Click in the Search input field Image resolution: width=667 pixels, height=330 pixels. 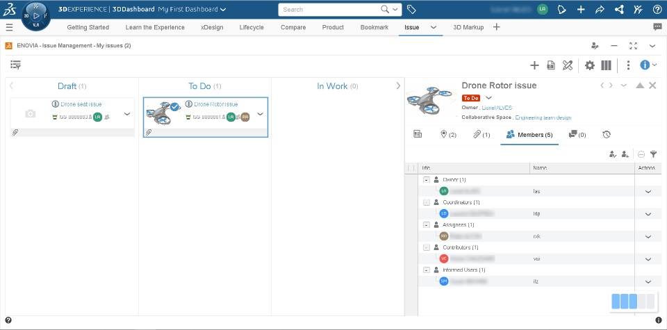click(330, 10)
